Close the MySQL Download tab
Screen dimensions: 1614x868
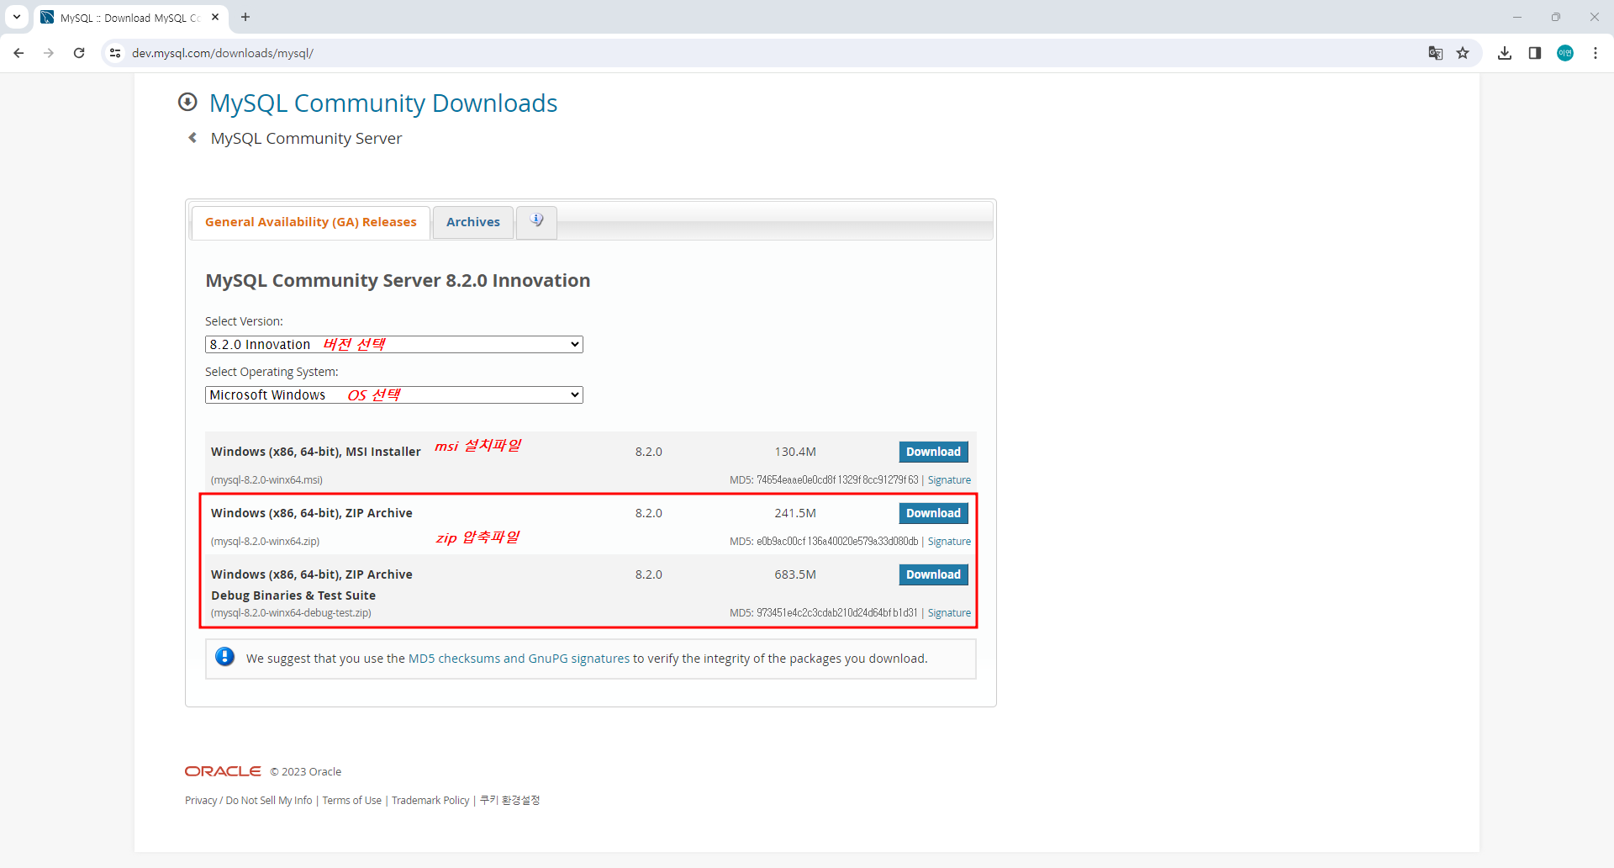(215, 17)
